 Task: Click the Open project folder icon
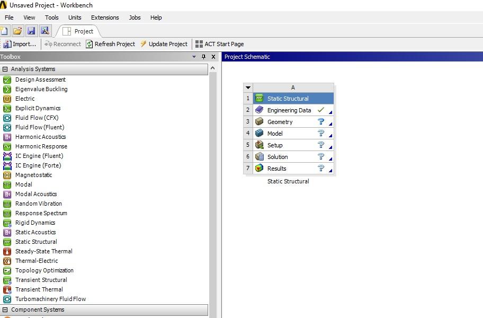(x=17, y=31)
